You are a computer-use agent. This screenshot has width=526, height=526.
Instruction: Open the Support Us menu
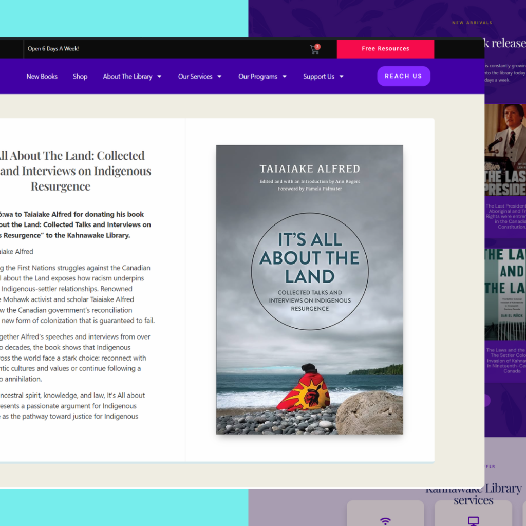pos(318,77)
